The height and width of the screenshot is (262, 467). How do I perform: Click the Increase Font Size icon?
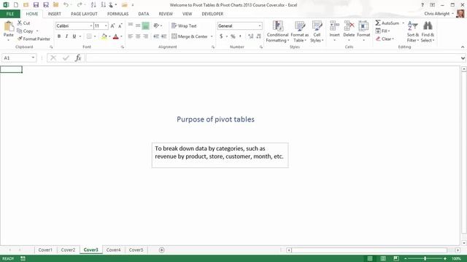pyautogui.click(x=112, y=26)
